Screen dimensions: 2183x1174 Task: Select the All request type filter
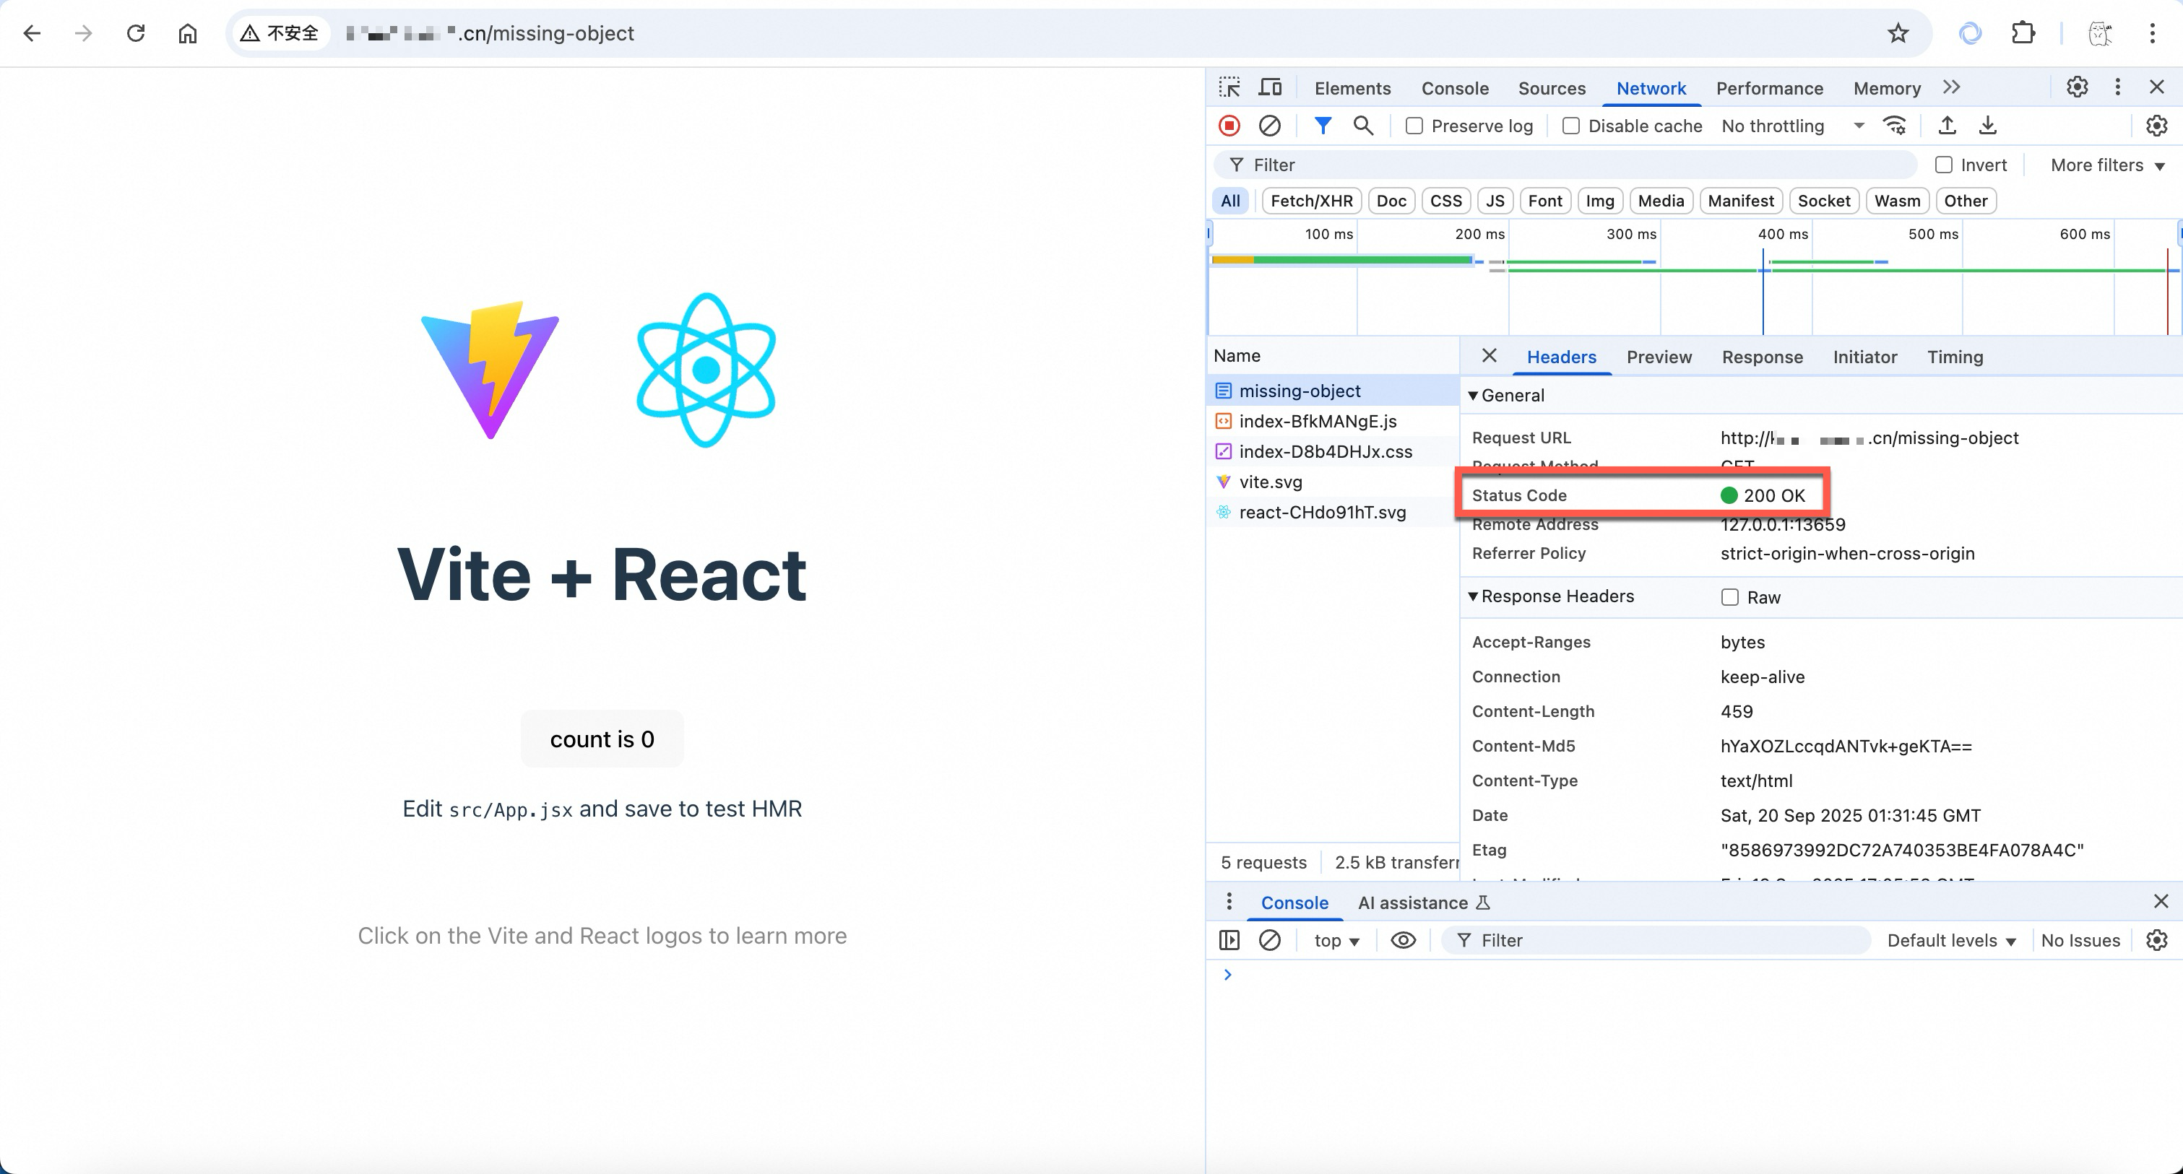[1229, 201]
